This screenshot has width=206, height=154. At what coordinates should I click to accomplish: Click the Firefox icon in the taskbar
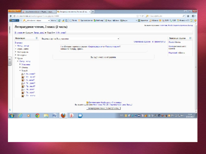[x=63, y=116]
